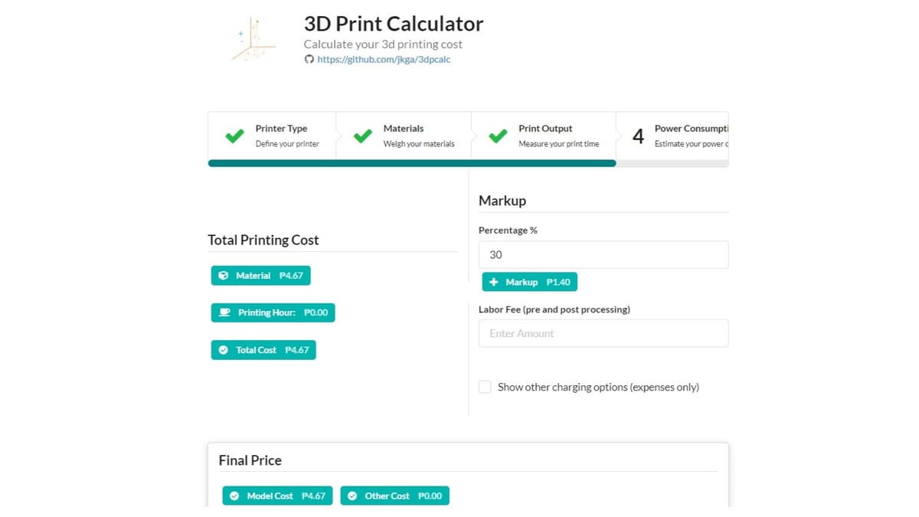Click the check icon on Other Cost
The width and height of the screenshot is (919, 517).
[352, 496]
